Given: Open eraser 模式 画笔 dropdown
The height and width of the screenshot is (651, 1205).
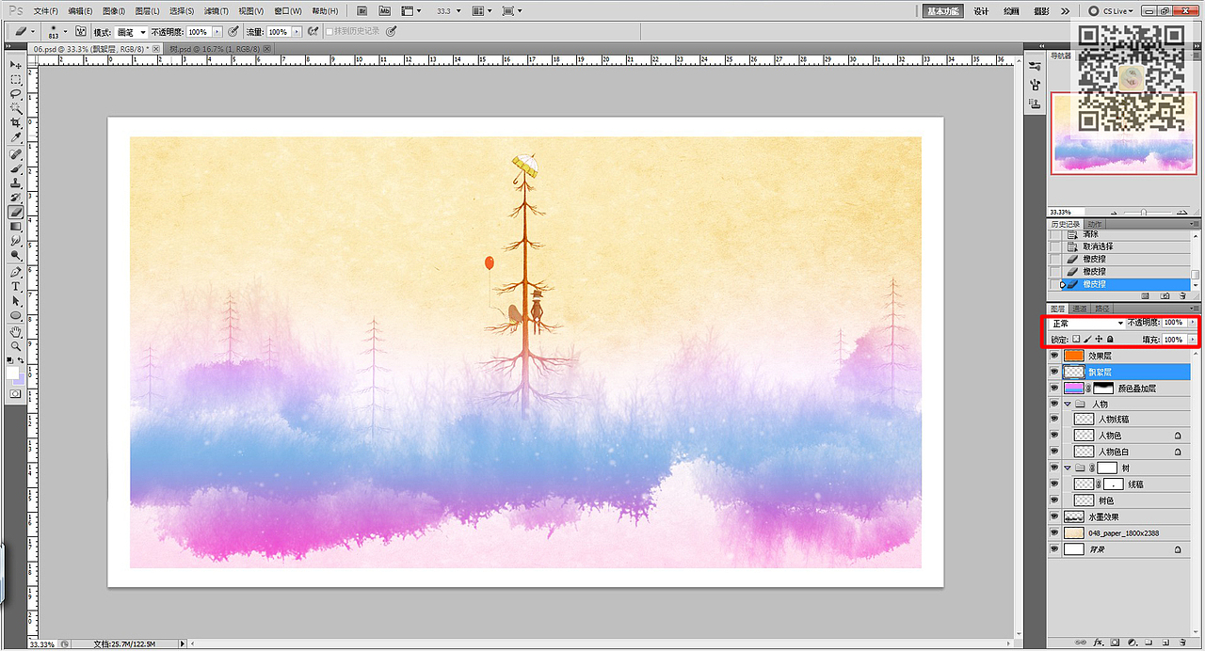Looking at the screenshot, I should 130,32.
